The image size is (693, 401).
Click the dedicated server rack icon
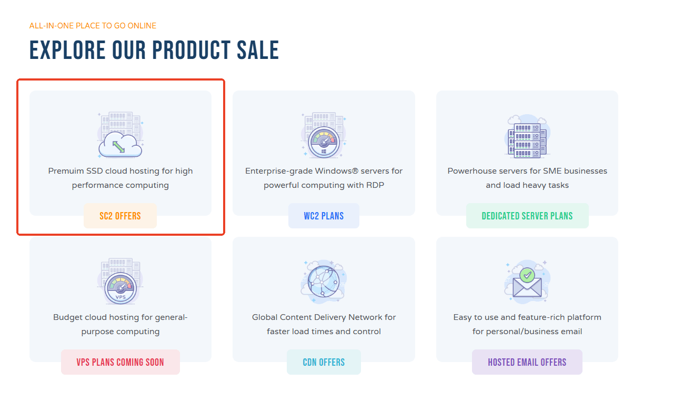pyautogui.click(x=527, y=135)
